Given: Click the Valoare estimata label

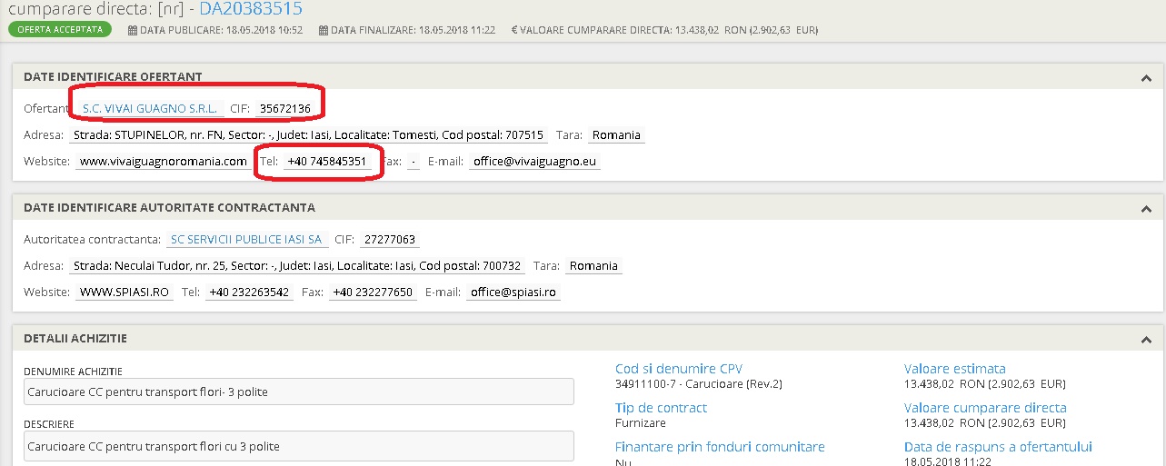Looking at the screenshot, I should point(955,369).
